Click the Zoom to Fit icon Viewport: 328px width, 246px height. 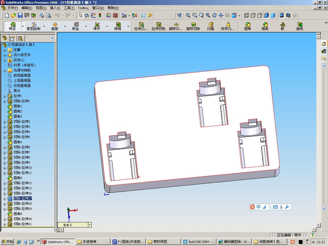coord(188,15)
